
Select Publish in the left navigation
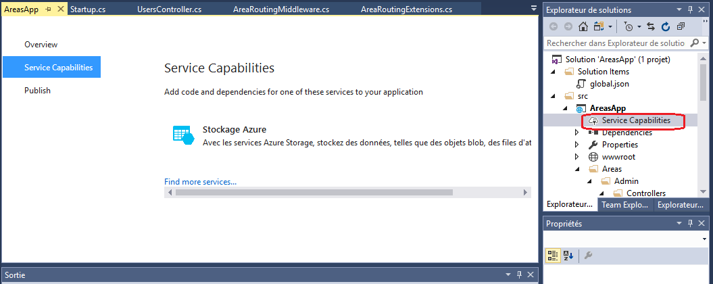(x=38, y=91)
